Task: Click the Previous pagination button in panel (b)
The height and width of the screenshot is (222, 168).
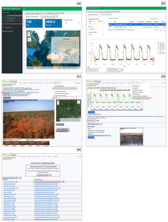Action: pyautogui.click(x=156, y=30)
